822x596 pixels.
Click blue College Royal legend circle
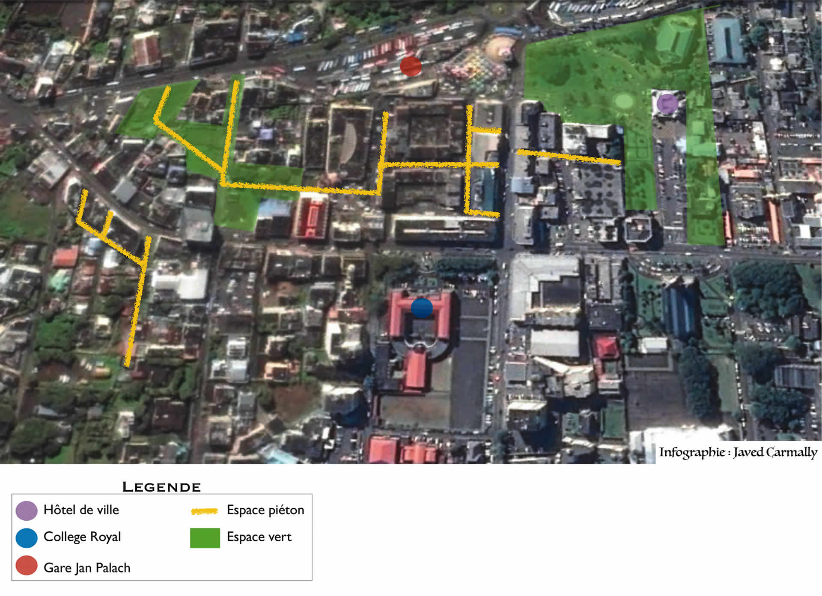coord(27,538)
